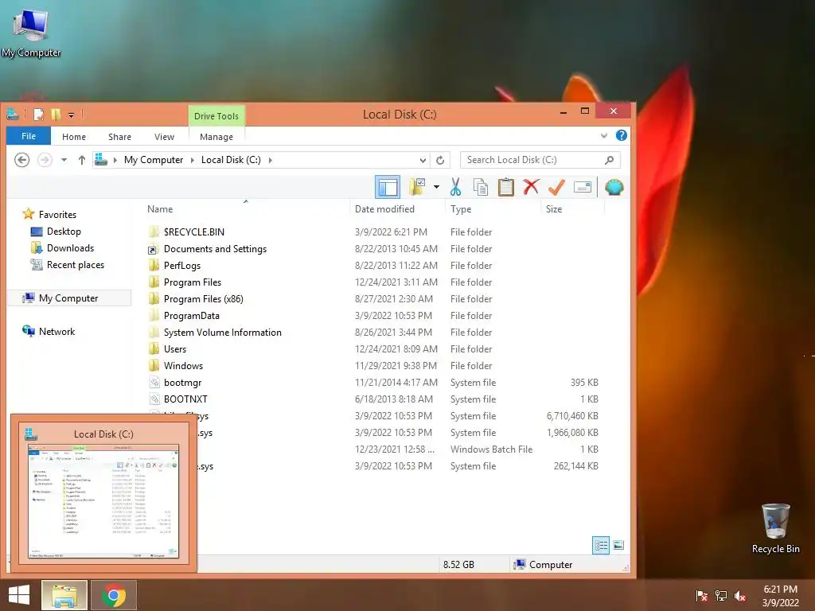The image size is (815, 611).
Task: Click the muted volume tray icon
Action: [x=740, y=596]
